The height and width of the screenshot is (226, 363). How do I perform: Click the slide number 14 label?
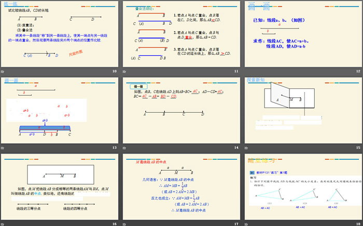tap(236, 148)
